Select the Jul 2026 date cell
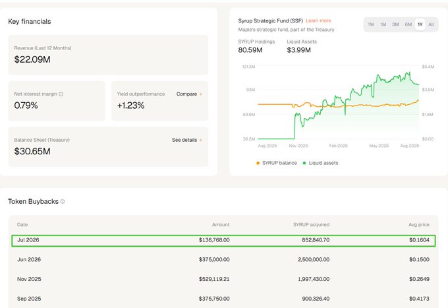 [28, 240]
